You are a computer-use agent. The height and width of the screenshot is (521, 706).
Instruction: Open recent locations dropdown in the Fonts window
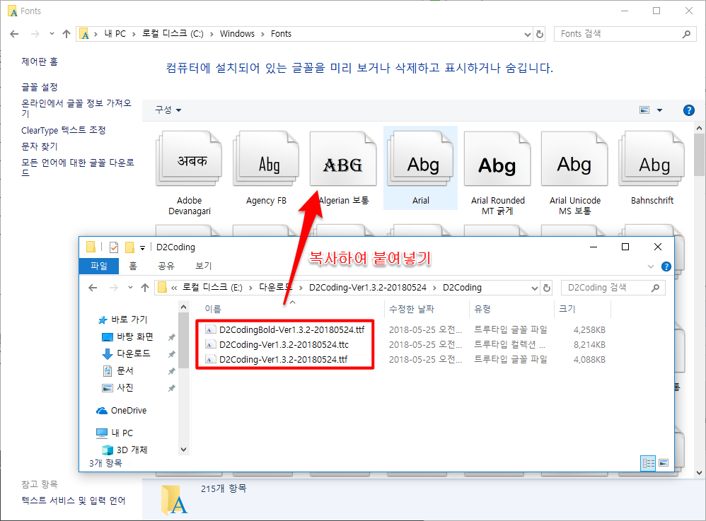(52, 34)
